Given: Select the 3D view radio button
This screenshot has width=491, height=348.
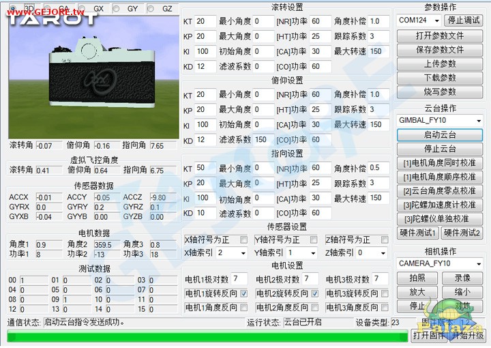Looking at the screenshot, I should click(14, 8).
